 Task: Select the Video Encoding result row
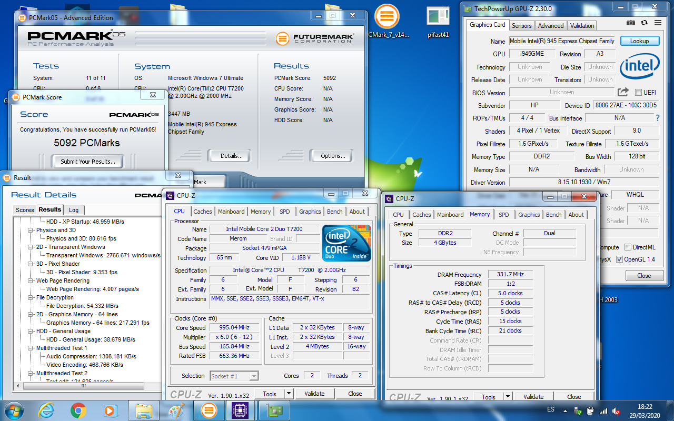[x=85, y=365]
